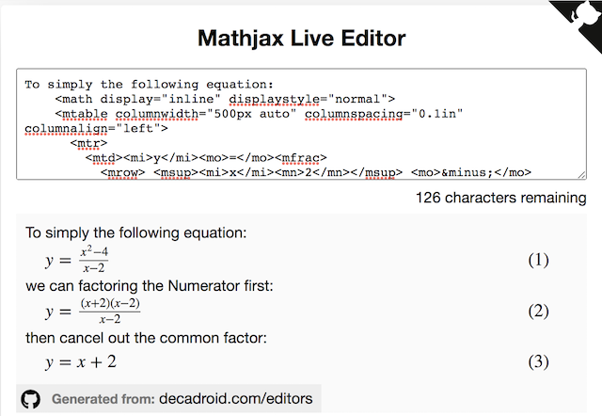
Task: Select the rendered equation with (x+2)(x−2) numerator
Action: coord(92,311)
